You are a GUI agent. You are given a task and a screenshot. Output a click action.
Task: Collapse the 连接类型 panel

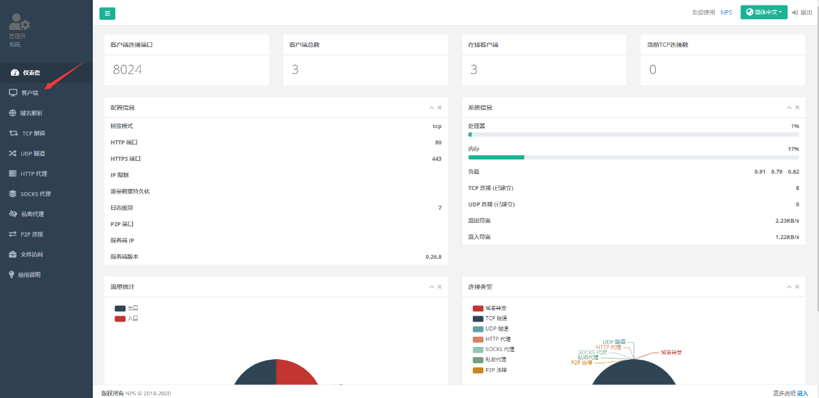pyautogui.click(x=789, y=287)
